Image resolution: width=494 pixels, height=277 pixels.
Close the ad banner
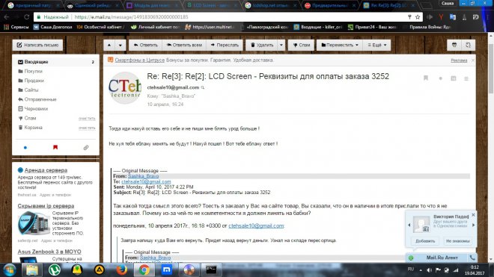[472, 60]
